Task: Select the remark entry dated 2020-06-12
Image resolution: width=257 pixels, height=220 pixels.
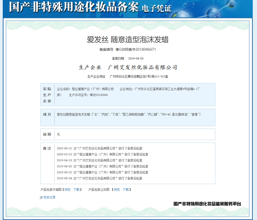Action: tap(99, 148)
